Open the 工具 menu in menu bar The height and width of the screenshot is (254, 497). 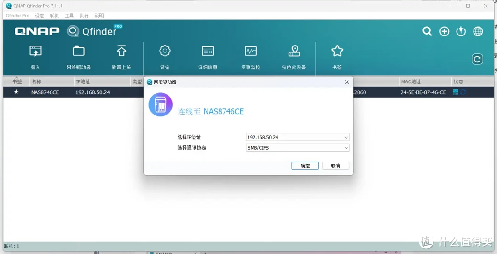(69, 16)
